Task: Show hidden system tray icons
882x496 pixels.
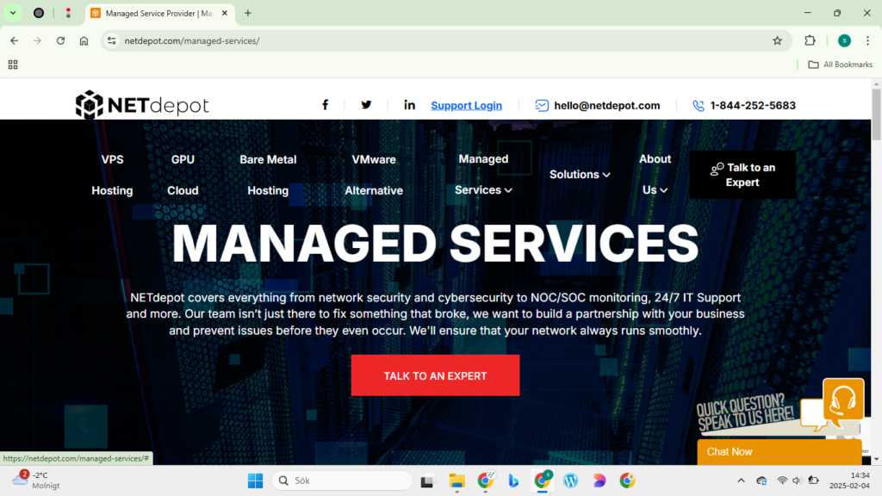Action: tap(741, 480)
